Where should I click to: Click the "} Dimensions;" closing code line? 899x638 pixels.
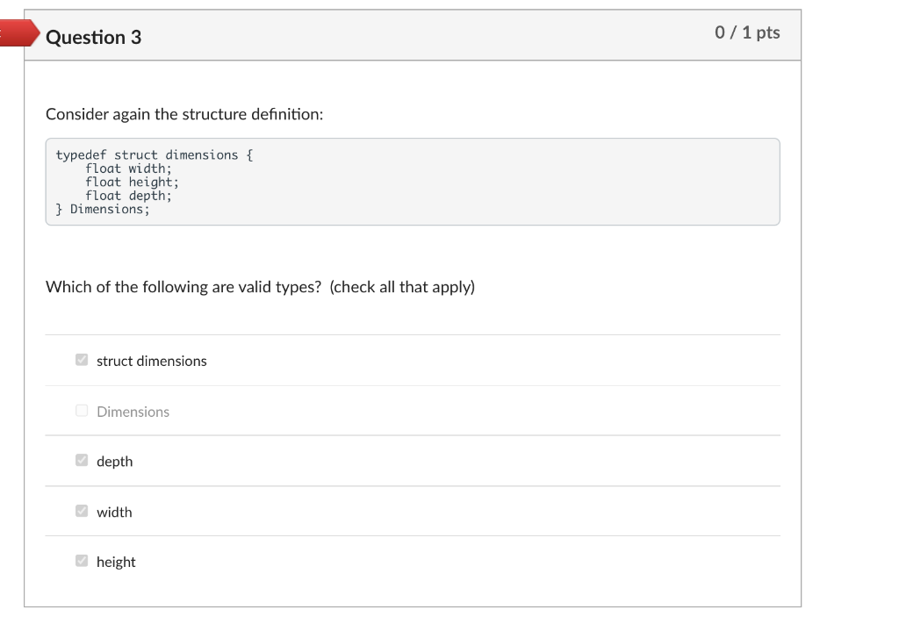(103, 209)
